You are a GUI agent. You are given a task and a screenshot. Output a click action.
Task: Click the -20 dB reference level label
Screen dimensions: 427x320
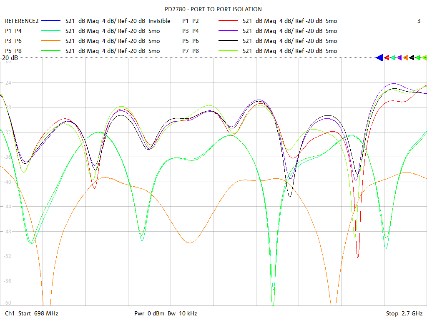[9, 57]
